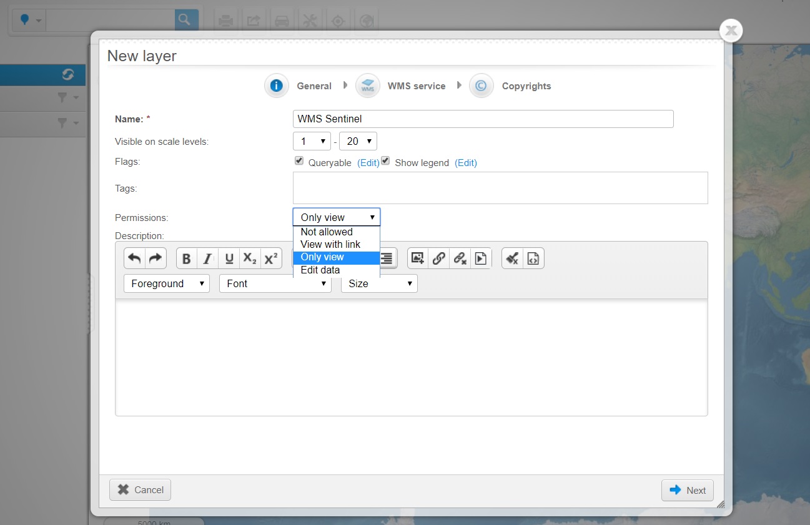This screenshot has width=810, height=525.
Task: Click the map search input field
Action: (111, 20)
